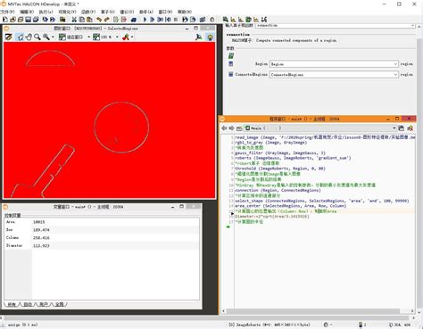Switch to the 自动 tab in variable window
Viewport: 423px width, 329px height.
coord(28,304)
